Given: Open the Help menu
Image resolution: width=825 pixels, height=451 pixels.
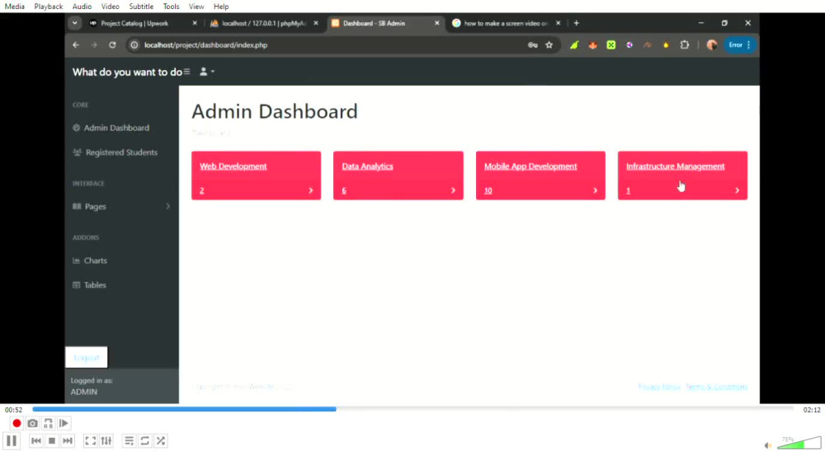Looking at the screenshot, I should coord(221,7).
